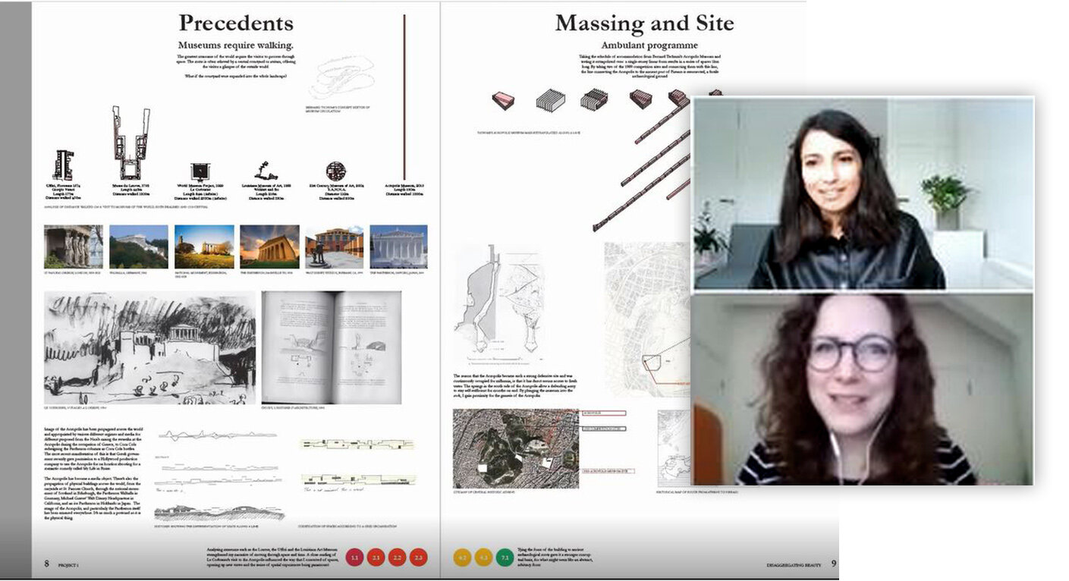This screenshot has height=581, width=1069.
Task: Select the top video tile with dark-haired woman
Action: coord(863,193)
